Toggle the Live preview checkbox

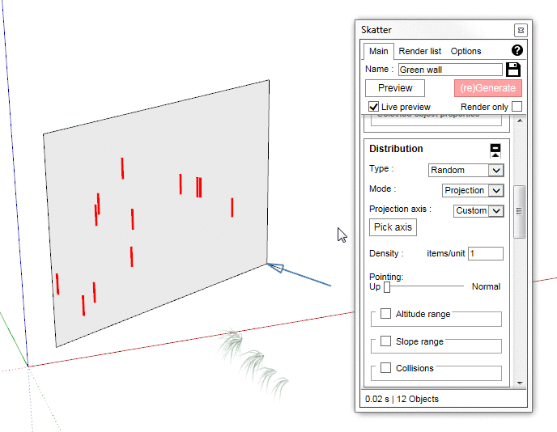(374, 107)
